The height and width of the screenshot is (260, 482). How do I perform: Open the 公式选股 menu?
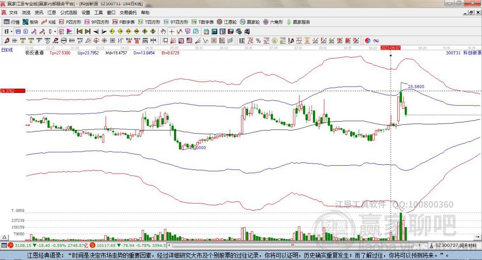pyautogui.click(x=68, y=13)
